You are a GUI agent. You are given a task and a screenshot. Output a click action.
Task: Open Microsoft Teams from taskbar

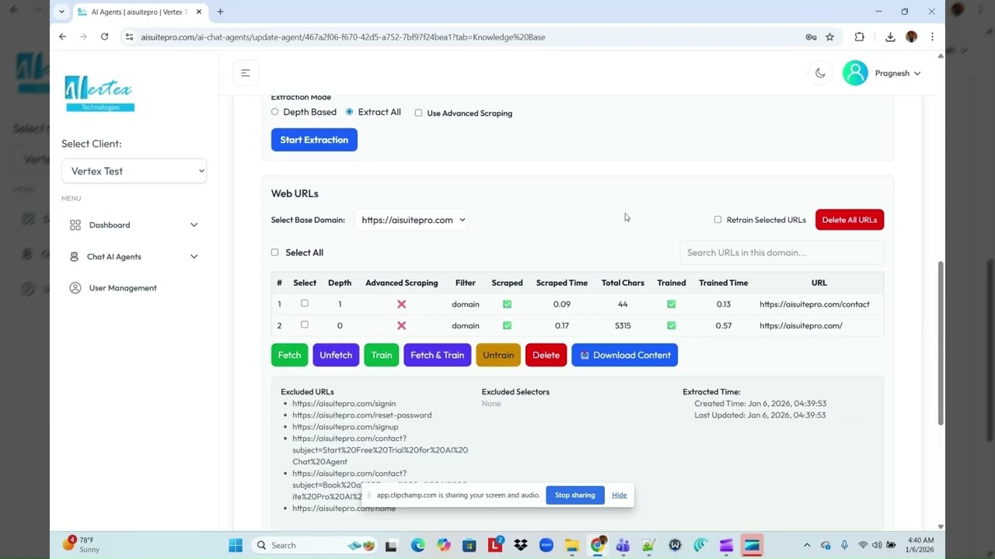pos(623,545)
